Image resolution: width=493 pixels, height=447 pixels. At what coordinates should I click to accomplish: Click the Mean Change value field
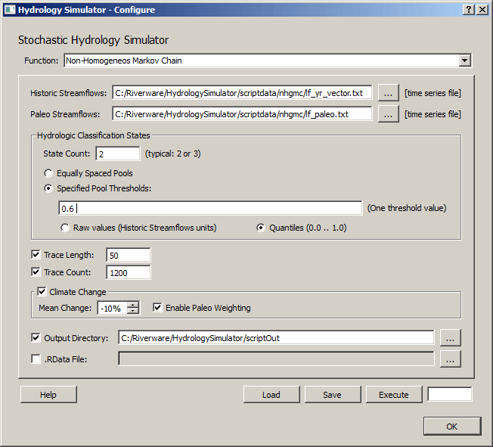(112, 309)
